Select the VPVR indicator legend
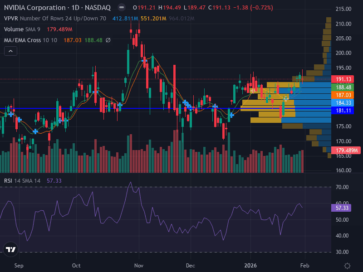The width and height of the screenshot is (363, 272). coord(55,19)
